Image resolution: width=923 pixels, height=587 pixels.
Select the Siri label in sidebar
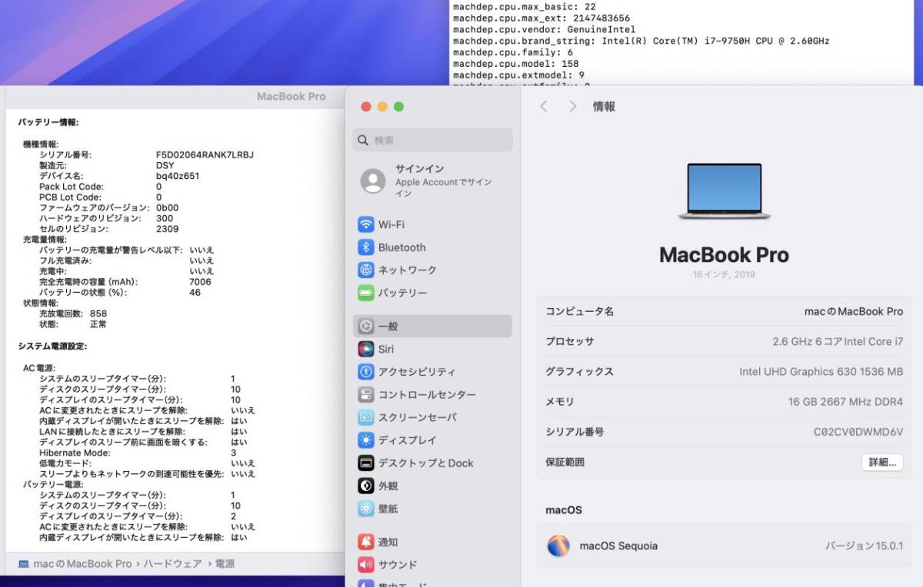(385, 349)
